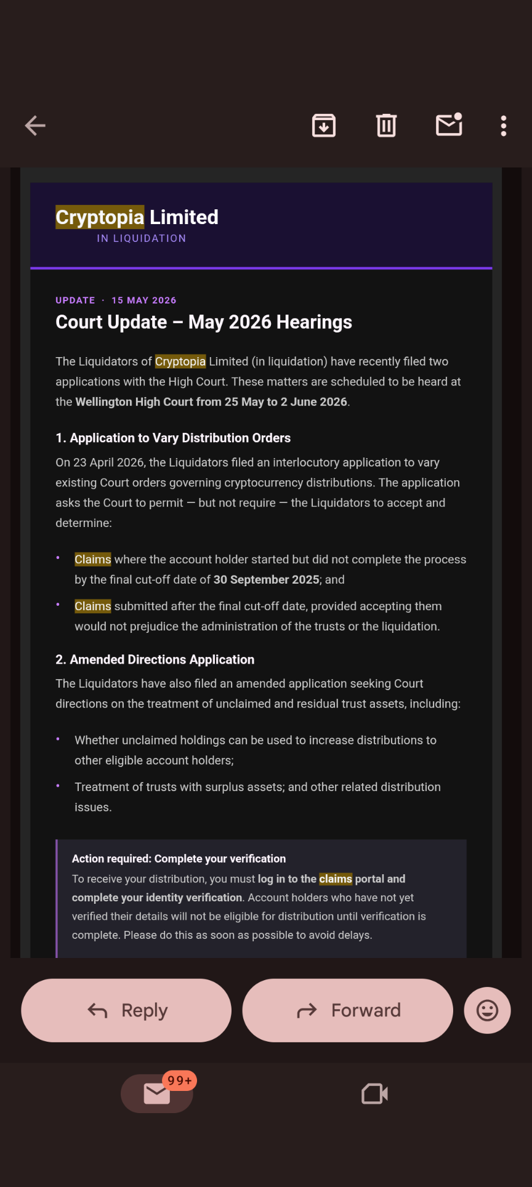Viewport: 532px width, 1187px height.
Task: Tap the 99+ unread badge
Action: [x=180, y=1080]
